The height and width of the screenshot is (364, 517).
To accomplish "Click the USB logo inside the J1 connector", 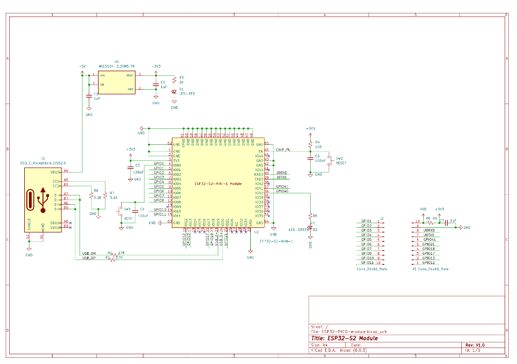I will (43, 200).
